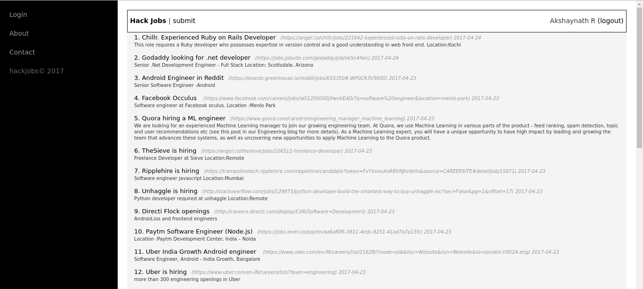Click the Location:Kochi Ruby role description
Viewport: 643px width, 289px height.
click(x=297, y=45)
